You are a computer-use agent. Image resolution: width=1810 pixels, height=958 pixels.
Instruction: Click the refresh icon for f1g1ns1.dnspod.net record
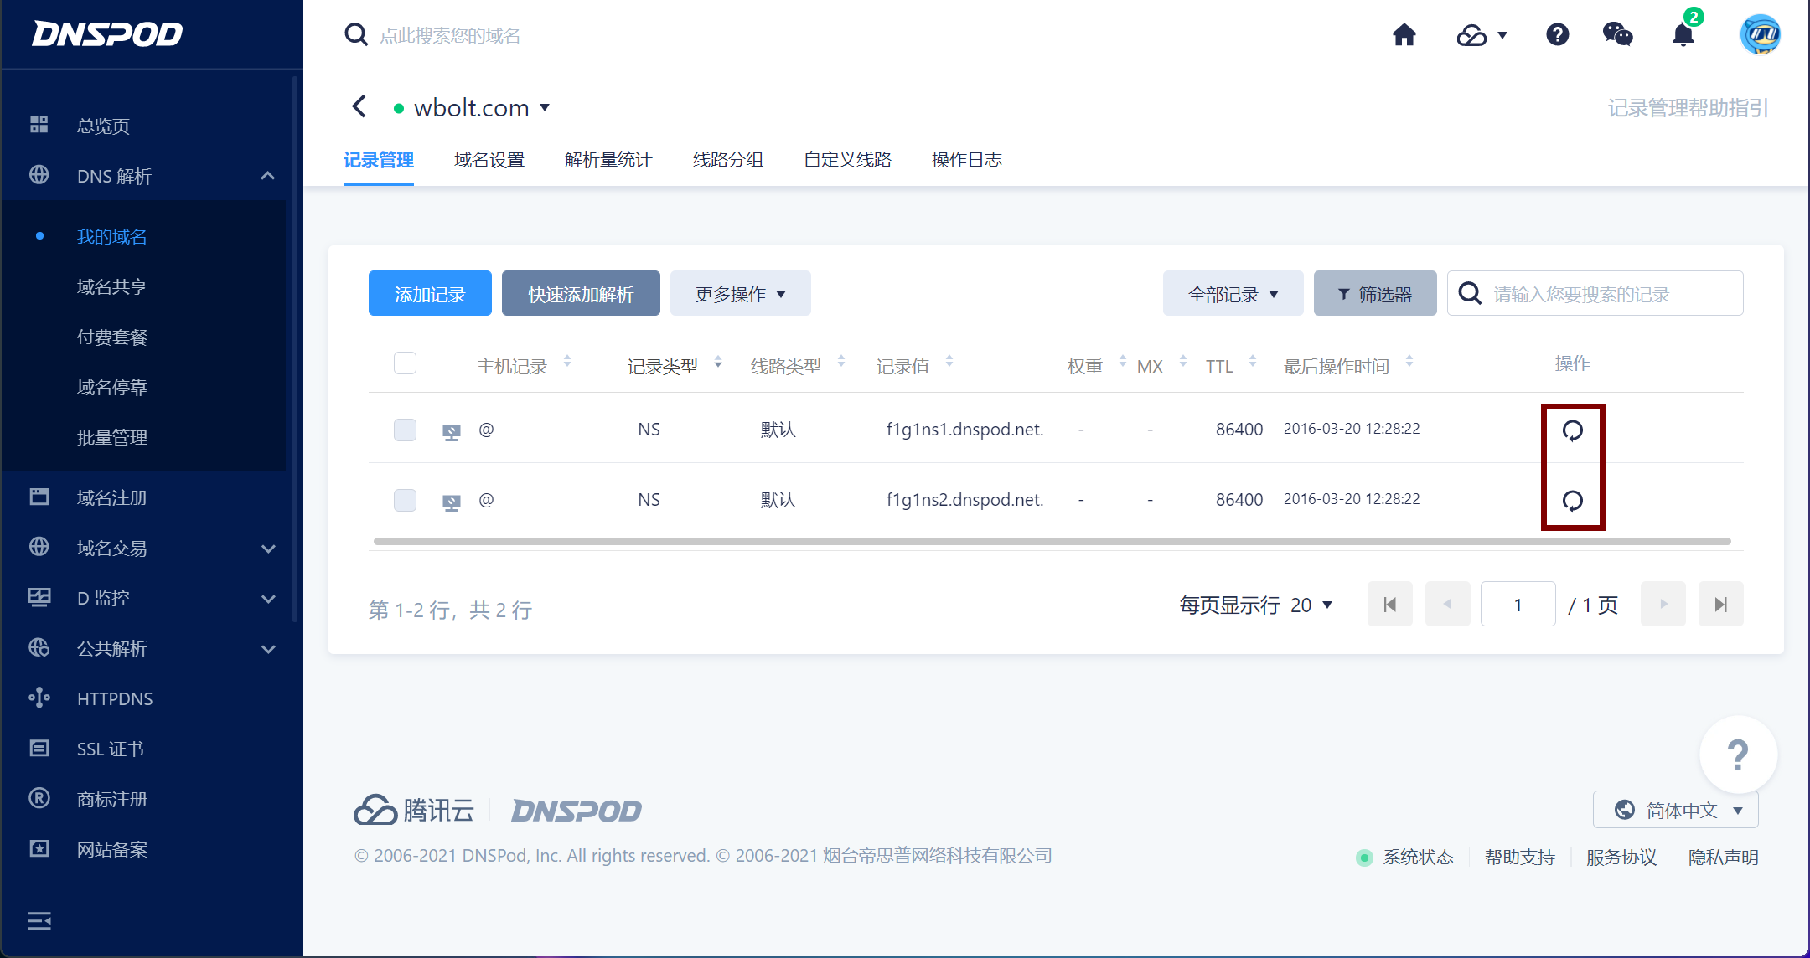coord(1572,430)
